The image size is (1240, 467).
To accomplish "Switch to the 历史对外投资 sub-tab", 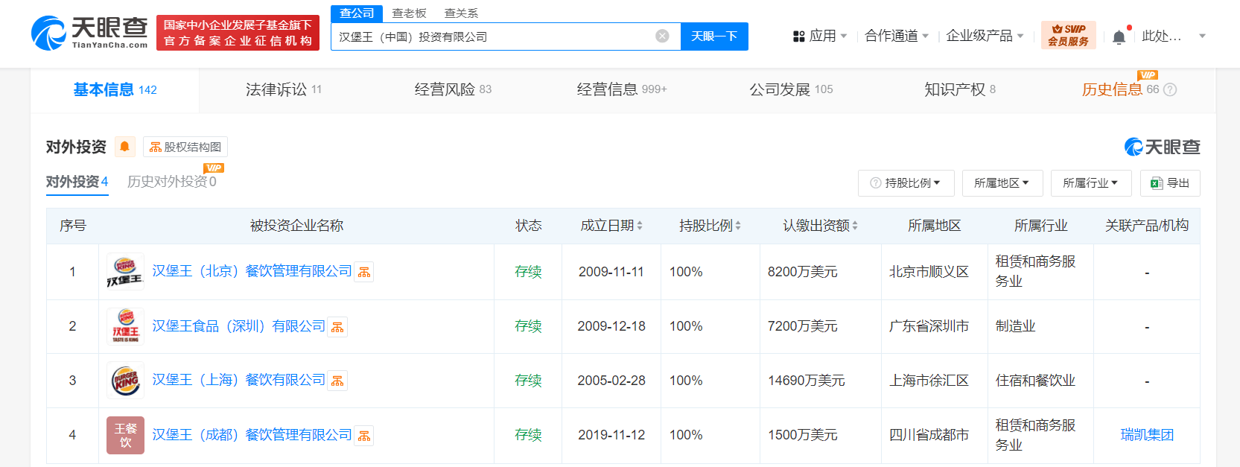I will 171,182.
